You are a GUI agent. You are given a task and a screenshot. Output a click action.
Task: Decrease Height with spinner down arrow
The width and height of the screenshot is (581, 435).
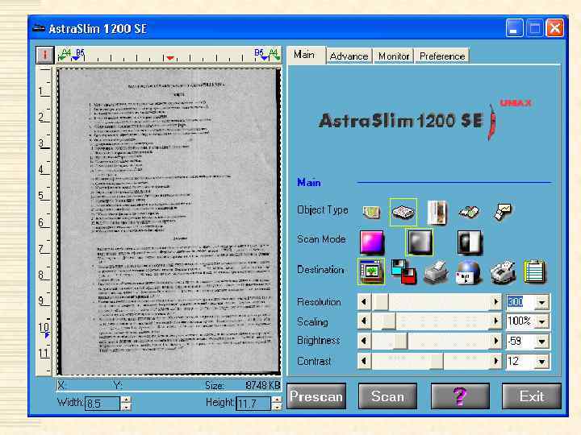[277, 407]
